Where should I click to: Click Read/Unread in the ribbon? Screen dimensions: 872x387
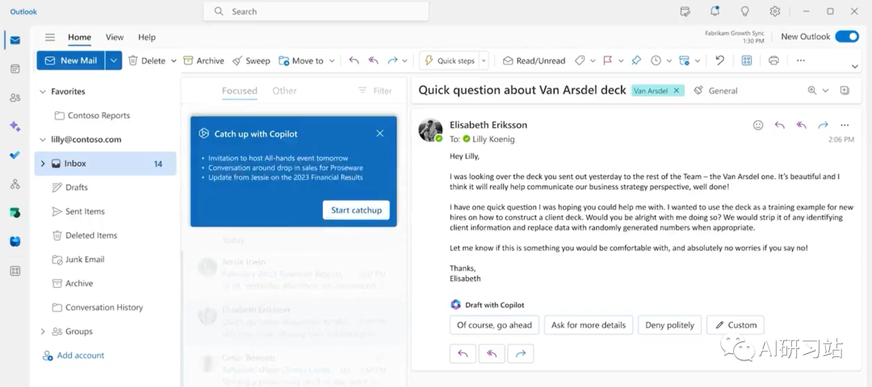click(x=534, y=60)
